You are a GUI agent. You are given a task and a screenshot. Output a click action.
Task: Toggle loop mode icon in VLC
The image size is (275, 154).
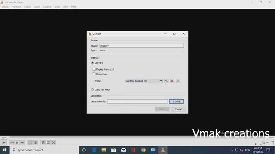(48, 142)
